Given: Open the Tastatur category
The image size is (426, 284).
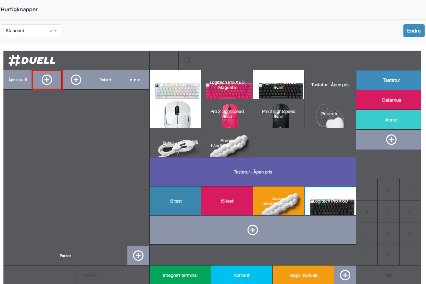Looking at the screenshot, I should (x=389, y=80).
